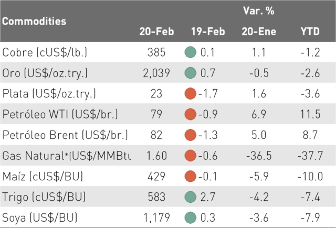Click the Var. % header text
Screen dimensions: 336x228
point(259,10)
